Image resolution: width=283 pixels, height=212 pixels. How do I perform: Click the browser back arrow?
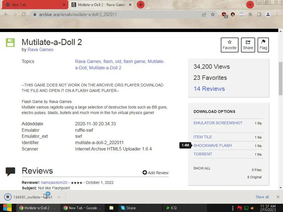(x=6, y=14)
